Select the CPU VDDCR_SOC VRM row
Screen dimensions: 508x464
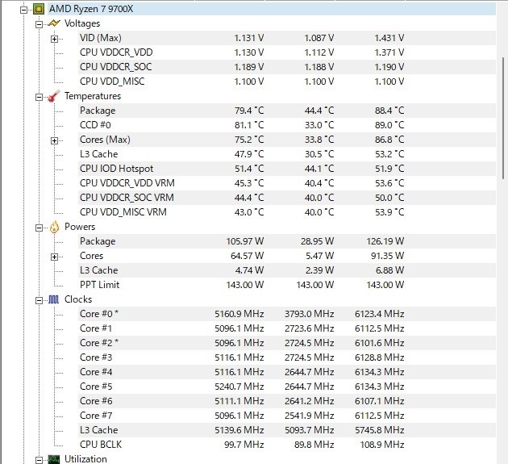[x=287, y=198]
